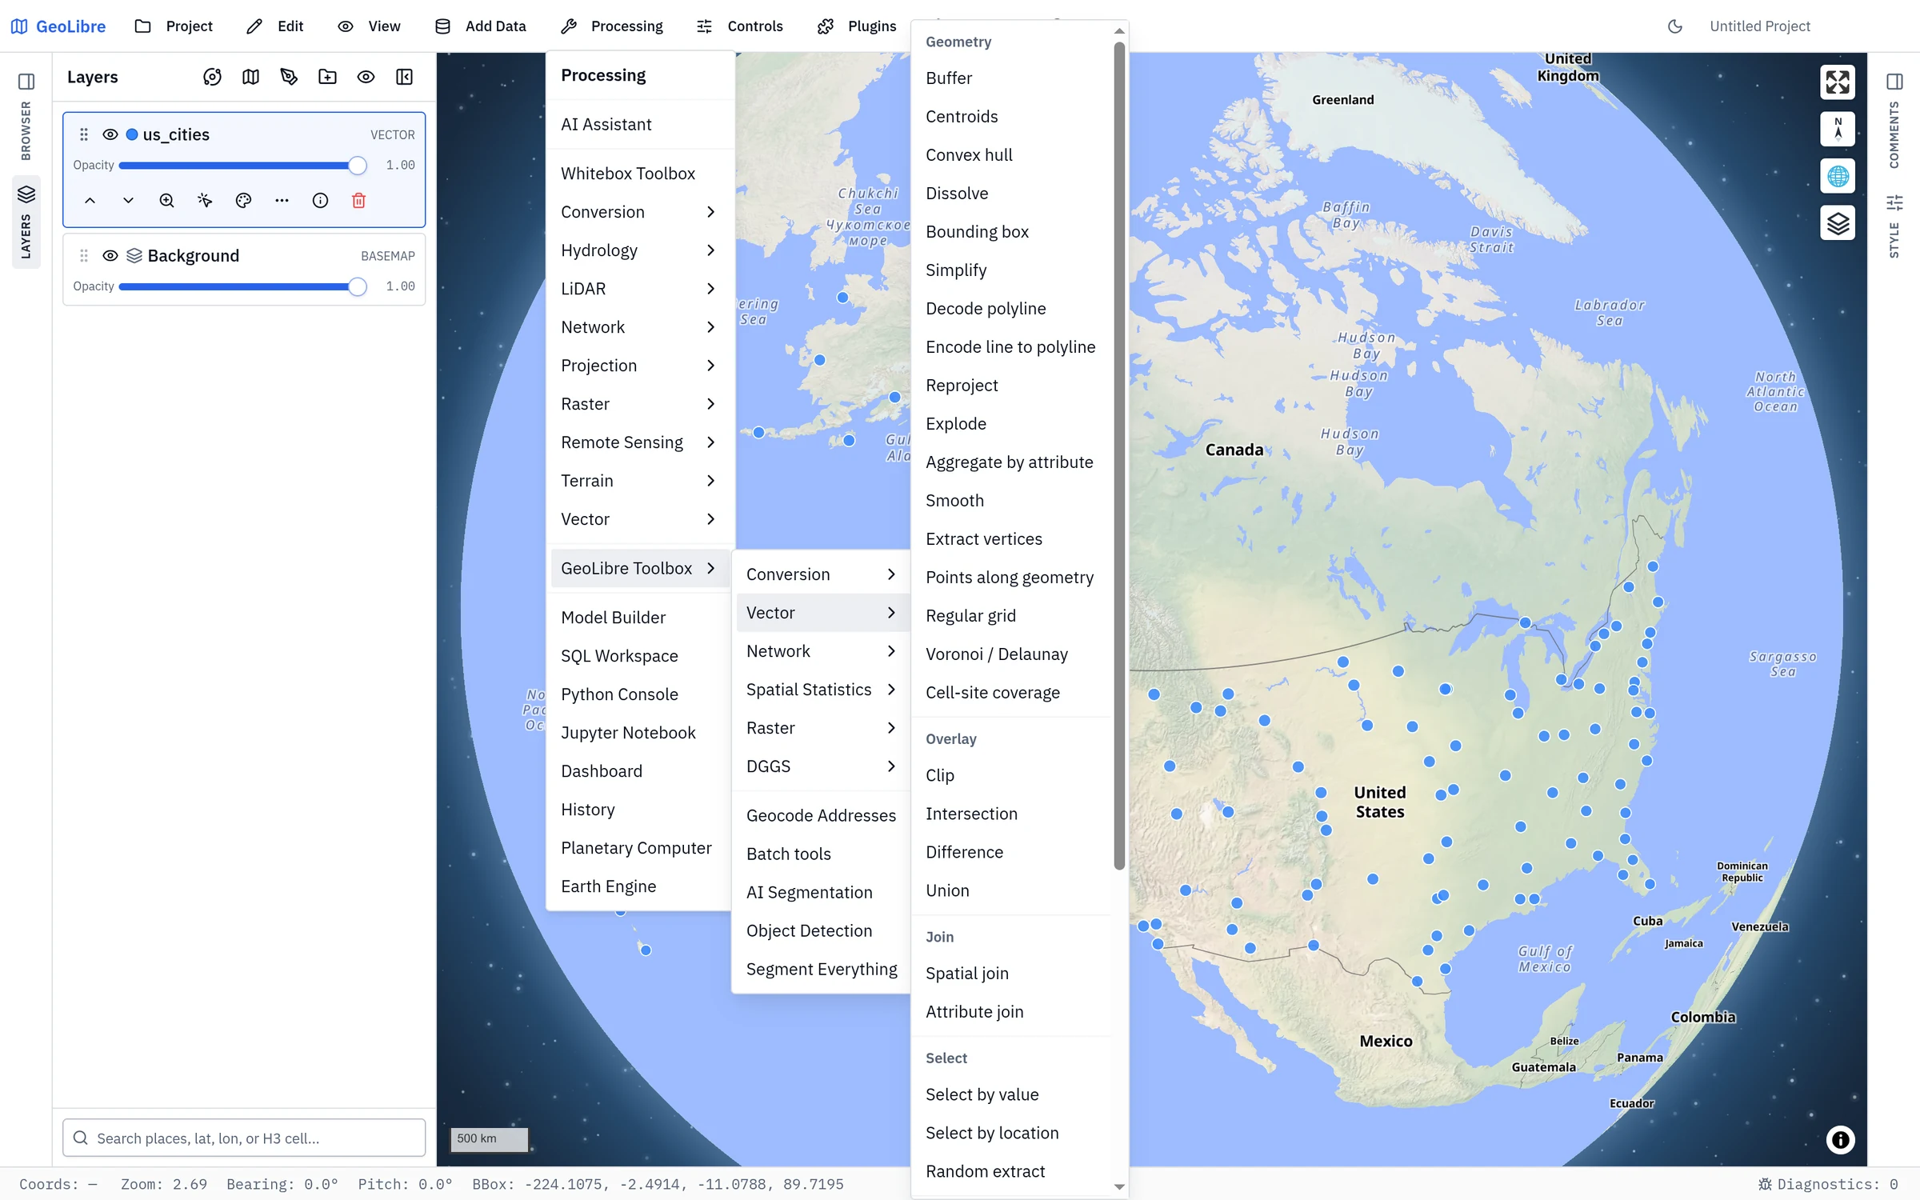Click the Vector tools list scrollbar
The image size is (1920, 1200).
point(1119,456)
